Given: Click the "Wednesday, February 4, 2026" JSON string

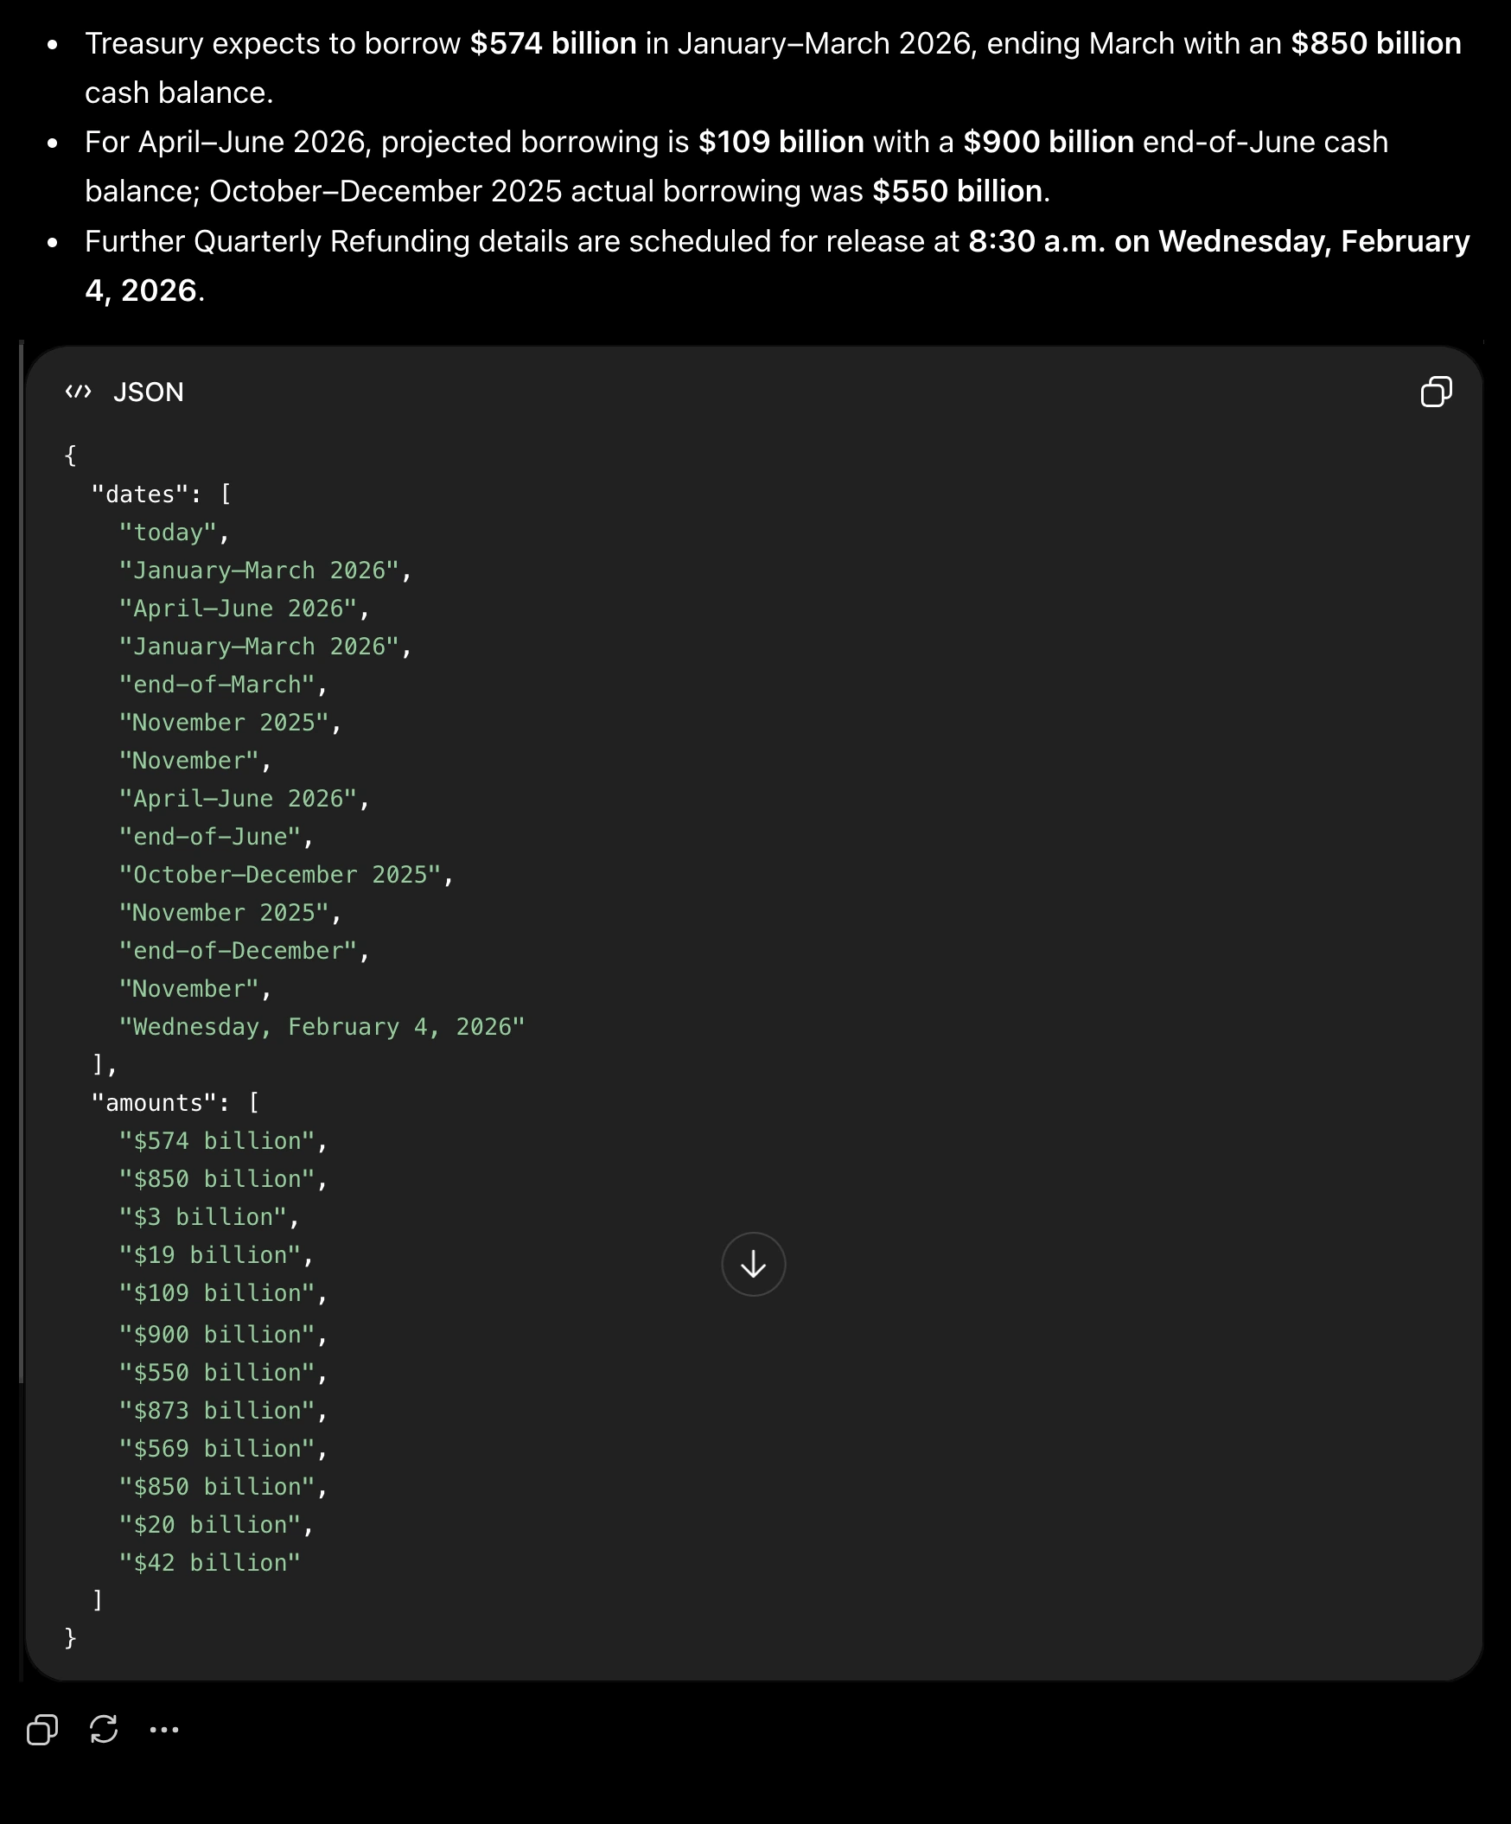Looking at the screenshot, I should [322, 1027].
